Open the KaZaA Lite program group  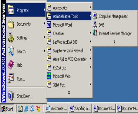(x=69, y=68)
